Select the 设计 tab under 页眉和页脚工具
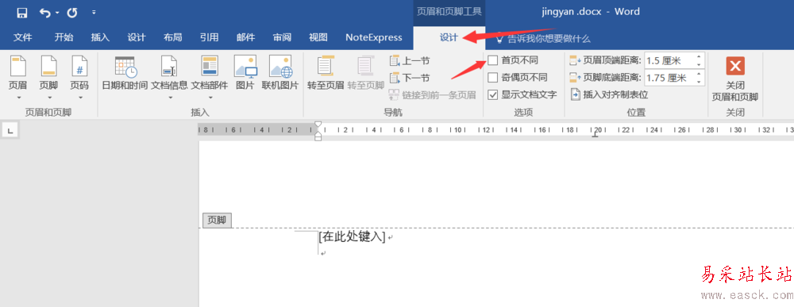The width and height of the screenshot is (794, 307). (449, 37)
